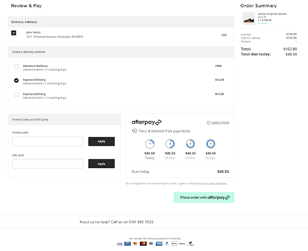The height and width of the screenshot is (251, 308).
Task: Click the adidas Originals Gazelle product name
Action: [273, 14]
